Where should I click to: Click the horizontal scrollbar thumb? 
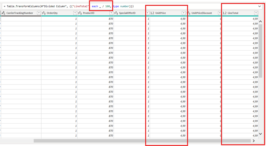pos(142,141)
